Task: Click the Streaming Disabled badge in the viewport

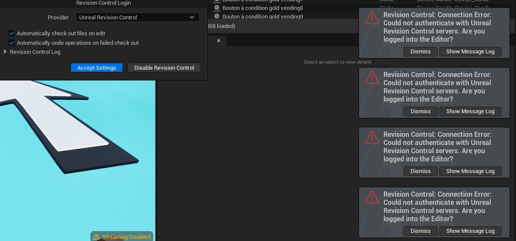Action: [122, 236]
